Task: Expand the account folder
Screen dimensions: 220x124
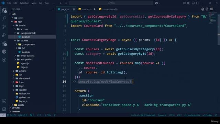Action: pyautogui.click(x=15, y=29)
